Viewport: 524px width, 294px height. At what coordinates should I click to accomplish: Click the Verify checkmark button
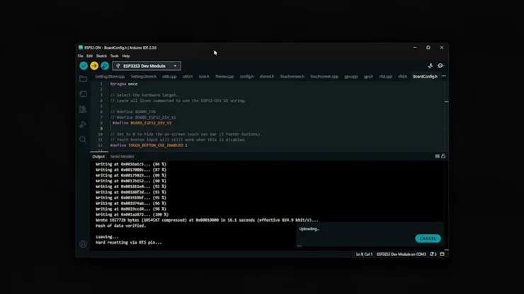(84, 66)
